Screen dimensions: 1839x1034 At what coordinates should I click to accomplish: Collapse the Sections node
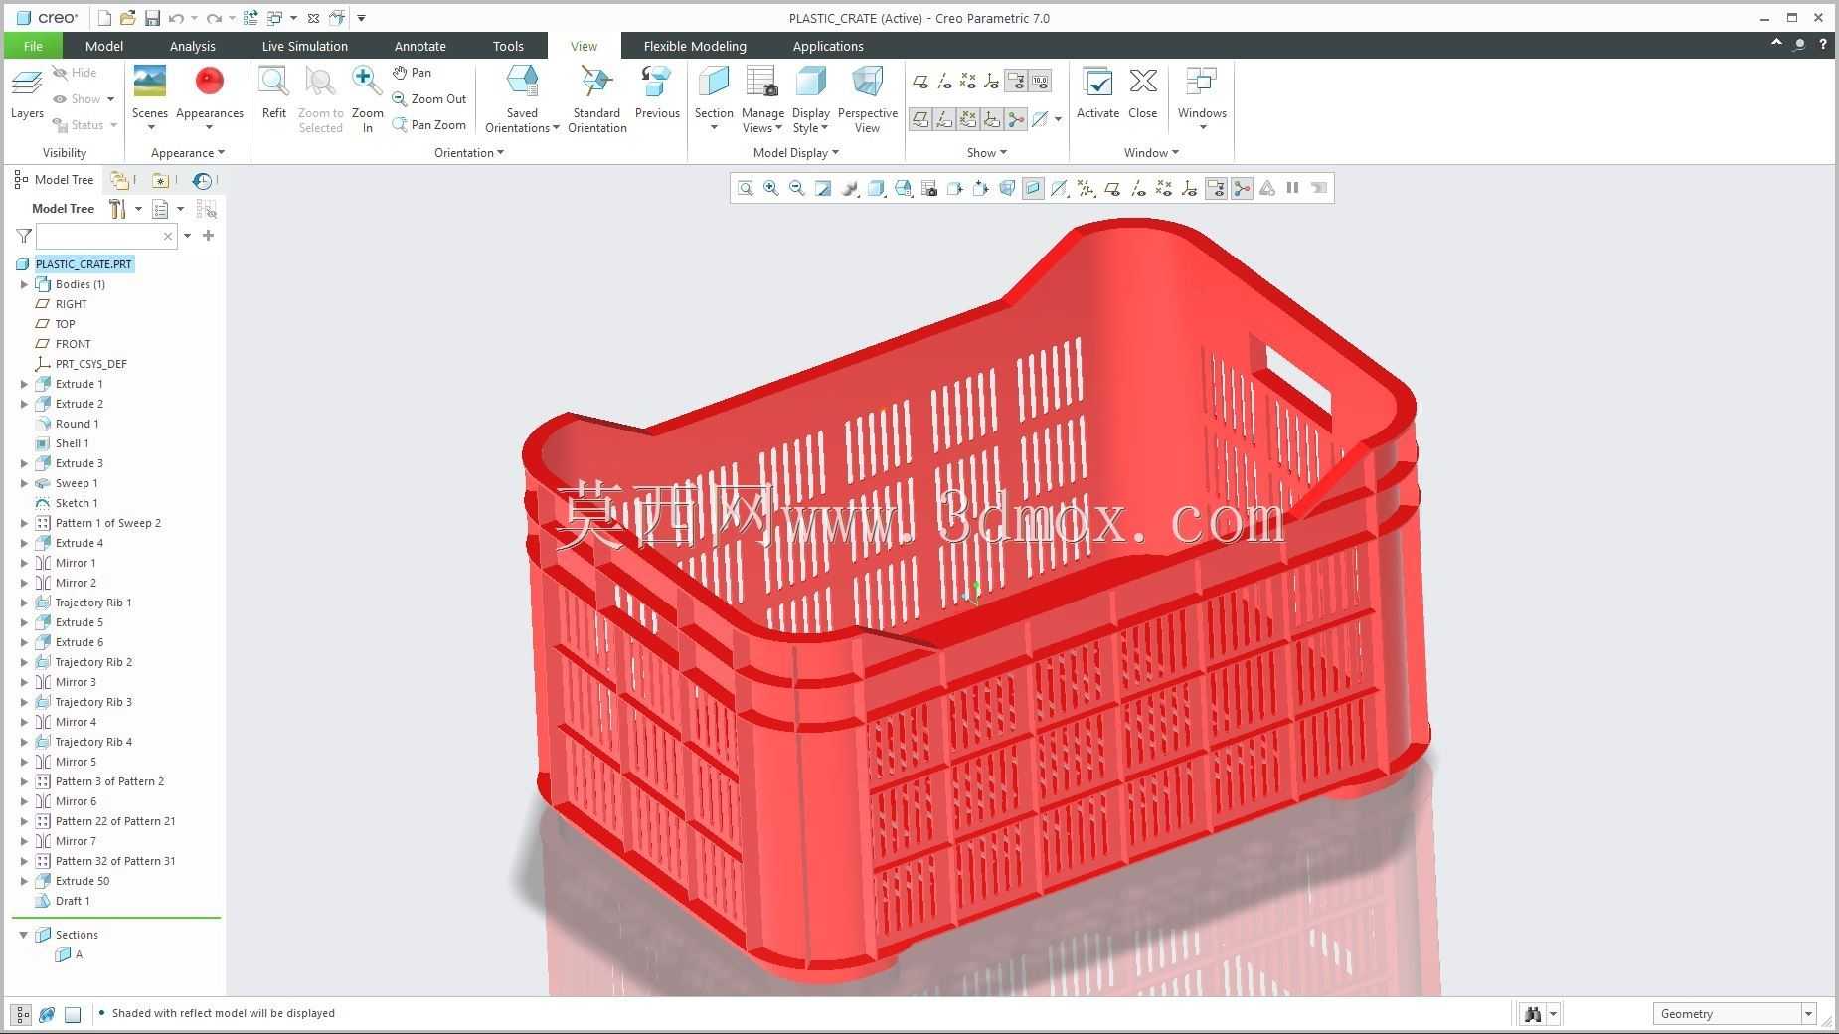[x=24, y=935]
